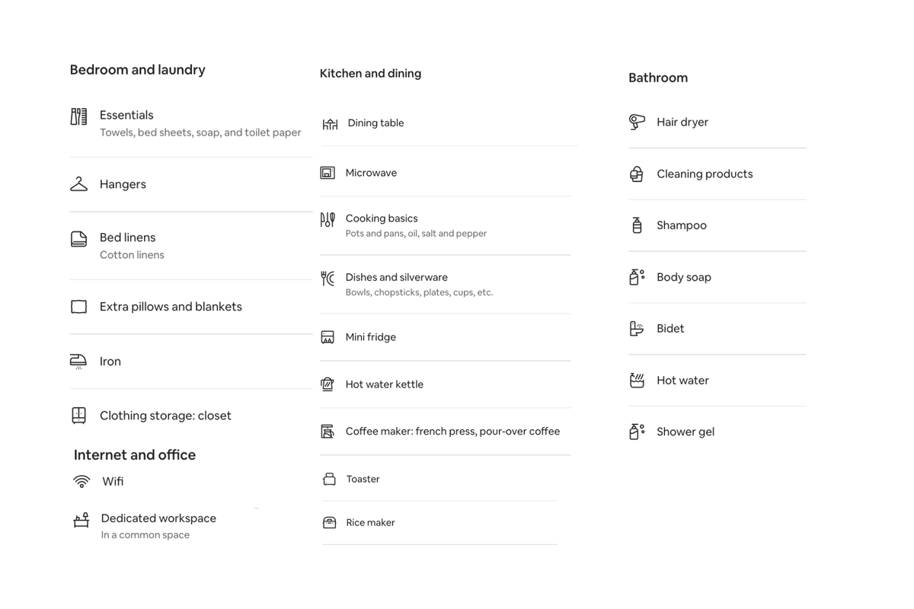Select the Dedicated workspace desk icon

81,520
